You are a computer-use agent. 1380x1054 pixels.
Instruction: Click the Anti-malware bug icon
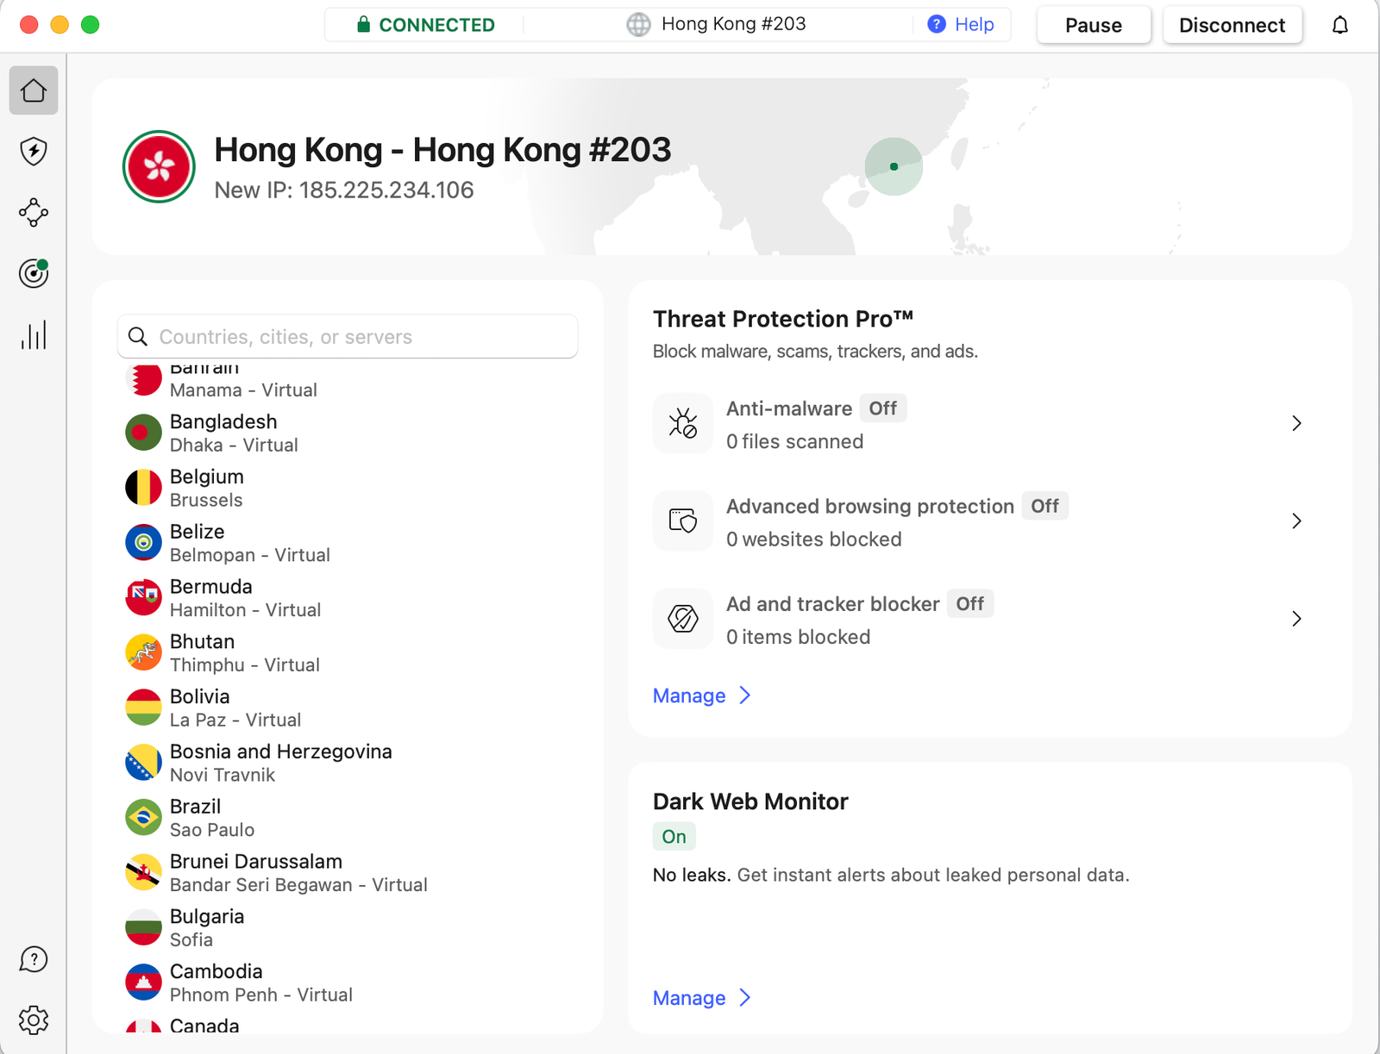pyautogui.click(x=683, y=423)
